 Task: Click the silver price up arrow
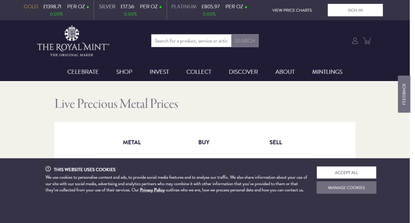pyautogui.click(x=161, y=7)
